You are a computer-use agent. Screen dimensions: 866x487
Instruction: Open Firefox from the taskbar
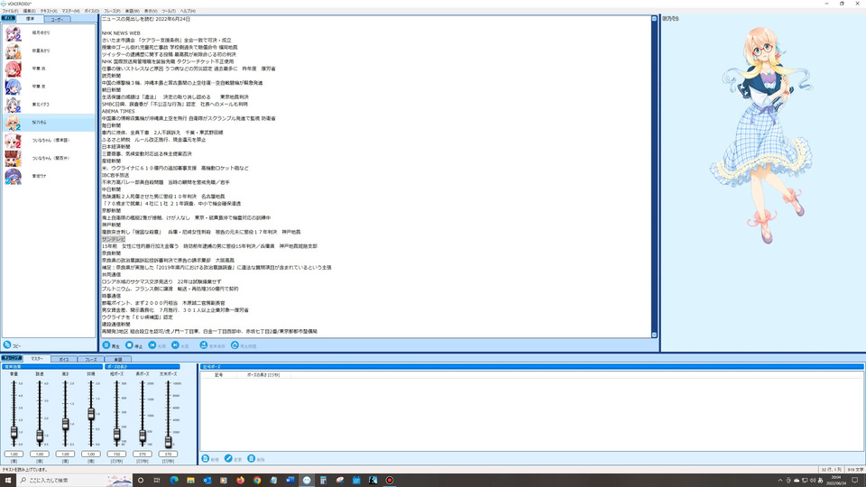pos(240,481)
